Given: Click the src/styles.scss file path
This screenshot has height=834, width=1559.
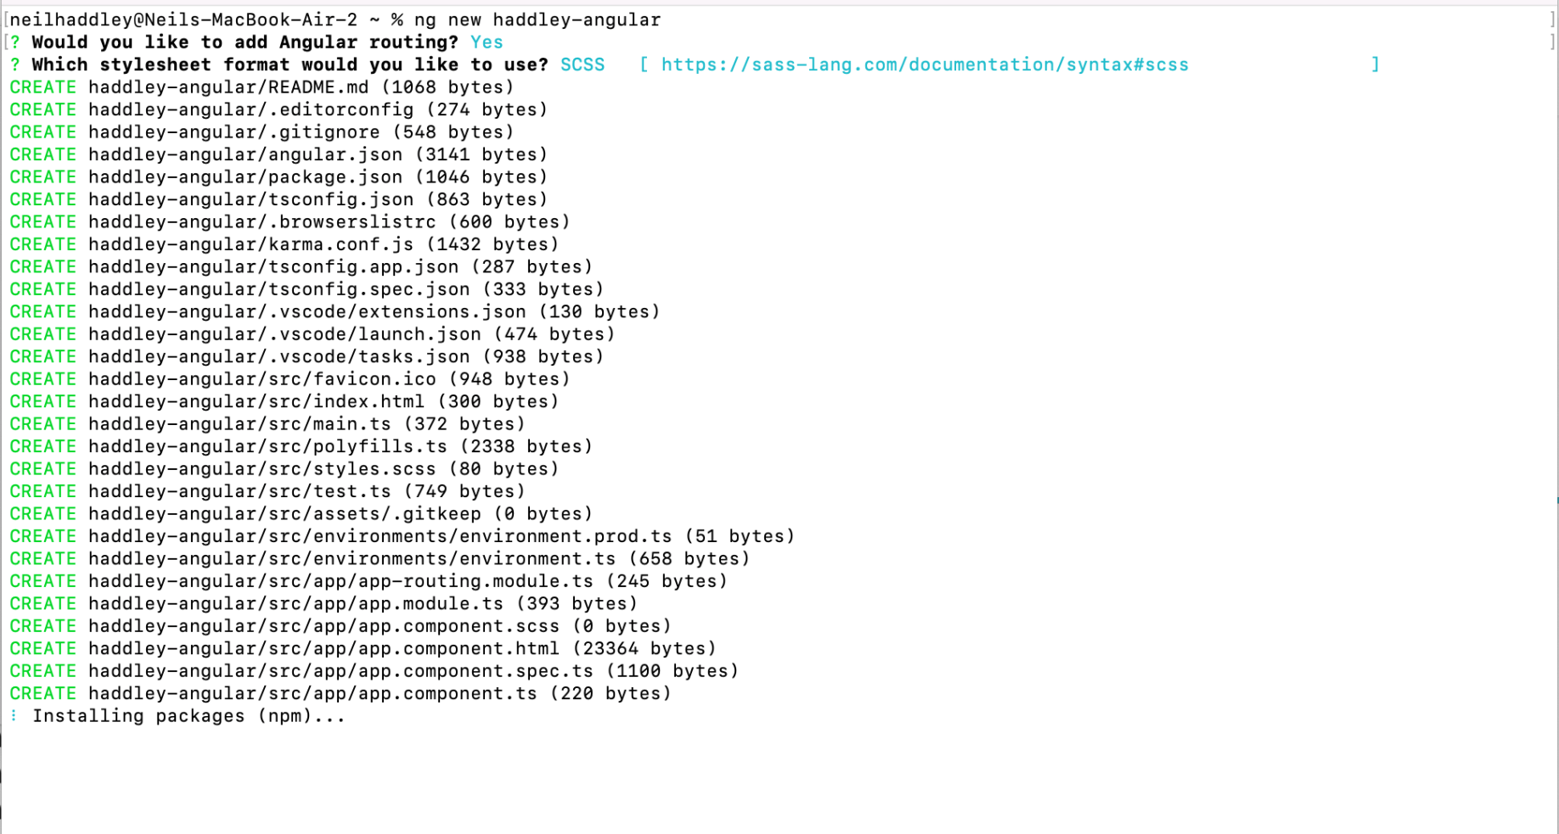Looking at the screenshot, I should (x=262, y=469).
